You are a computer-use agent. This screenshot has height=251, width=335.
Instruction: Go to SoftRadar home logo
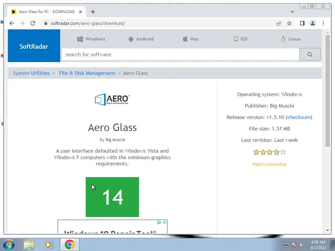[x=34, y=46]
